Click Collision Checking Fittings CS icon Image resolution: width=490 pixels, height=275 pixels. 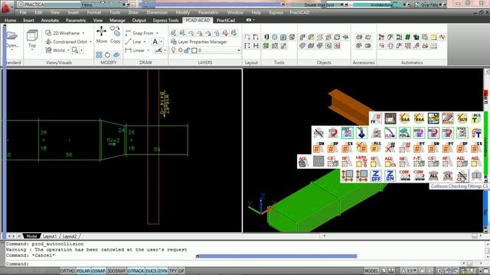click(x=462, y=176)
